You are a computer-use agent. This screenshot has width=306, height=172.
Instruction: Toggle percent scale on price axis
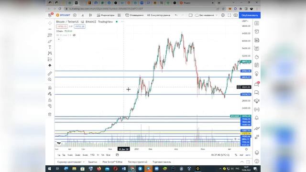click(236, 155)
